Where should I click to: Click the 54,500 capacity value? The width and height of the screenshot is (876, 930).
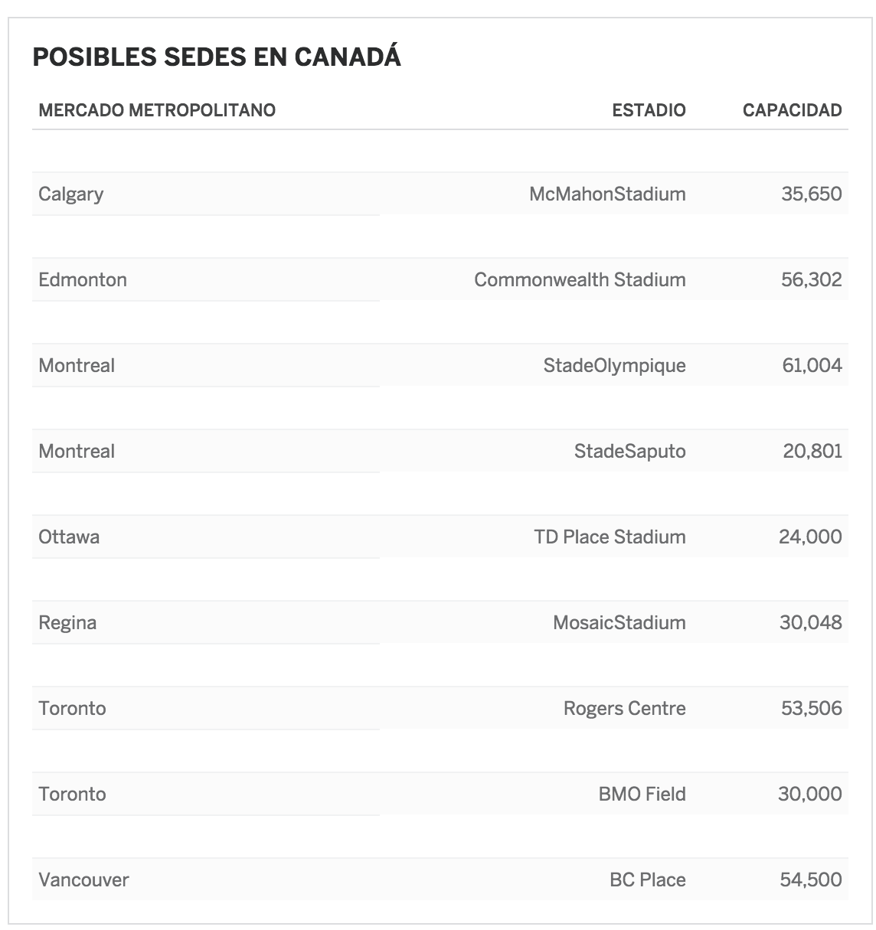811,879
